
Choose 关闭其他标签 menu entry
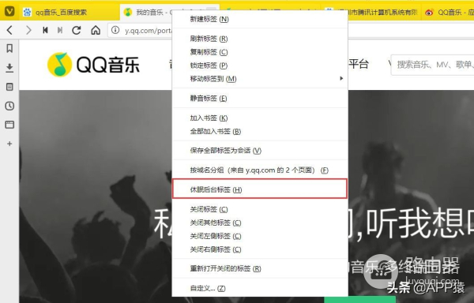pos(260,223)
